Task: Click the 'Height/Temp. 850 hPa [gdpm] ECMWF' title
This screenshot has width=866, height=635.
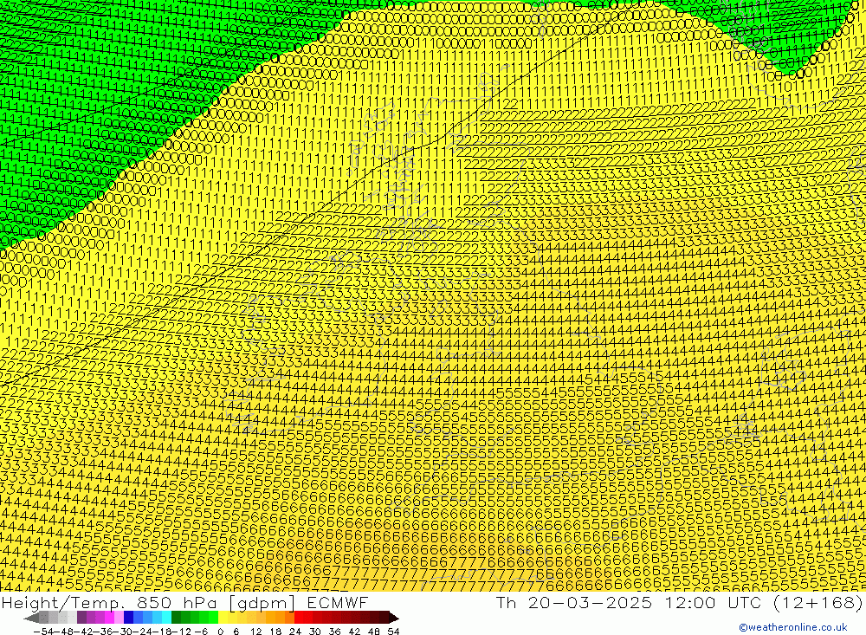Action: click(x=184, y=602)
